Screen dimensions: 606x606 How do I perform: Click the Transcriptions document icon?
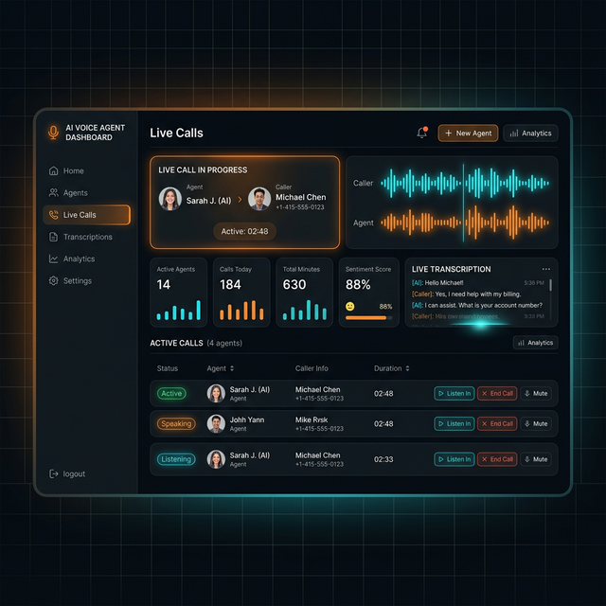53,237
